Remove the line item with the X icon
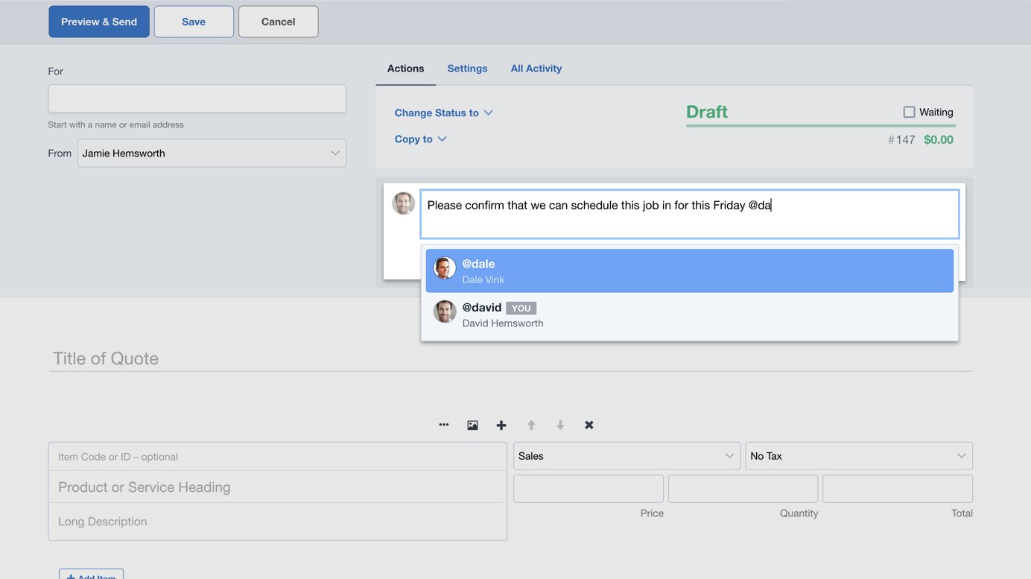The height and width of the screenshot is (579, 1031). coord(589,425)
